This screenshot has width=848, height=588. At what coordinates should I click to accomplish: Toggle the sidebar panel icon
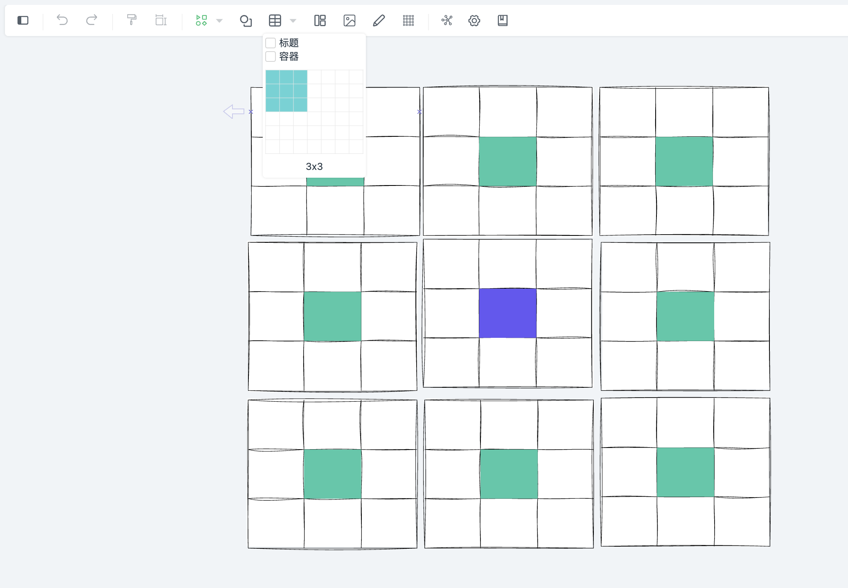(23, 20)
